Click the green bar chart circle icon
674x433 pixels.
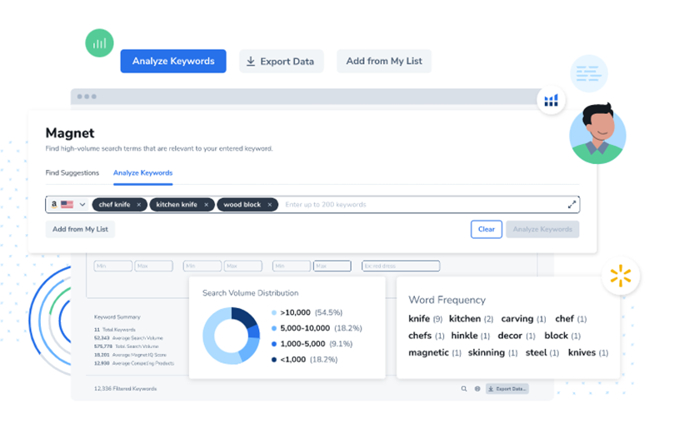(x=99, y=43)
